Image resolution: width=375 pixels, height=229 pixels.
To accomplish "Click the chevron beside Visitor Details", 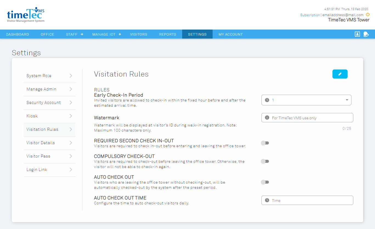I will tap(71, 143).
